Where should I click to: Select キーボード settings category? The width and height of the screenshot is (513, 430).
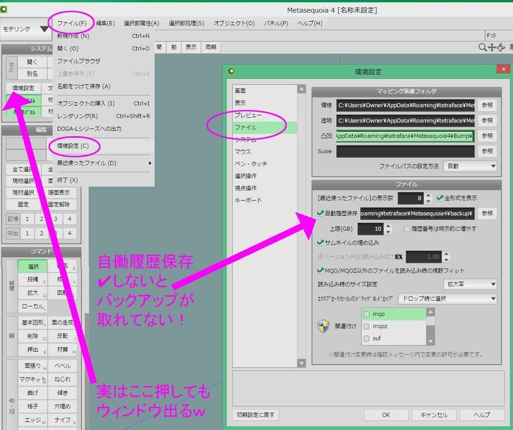click(x=264, y=200)
